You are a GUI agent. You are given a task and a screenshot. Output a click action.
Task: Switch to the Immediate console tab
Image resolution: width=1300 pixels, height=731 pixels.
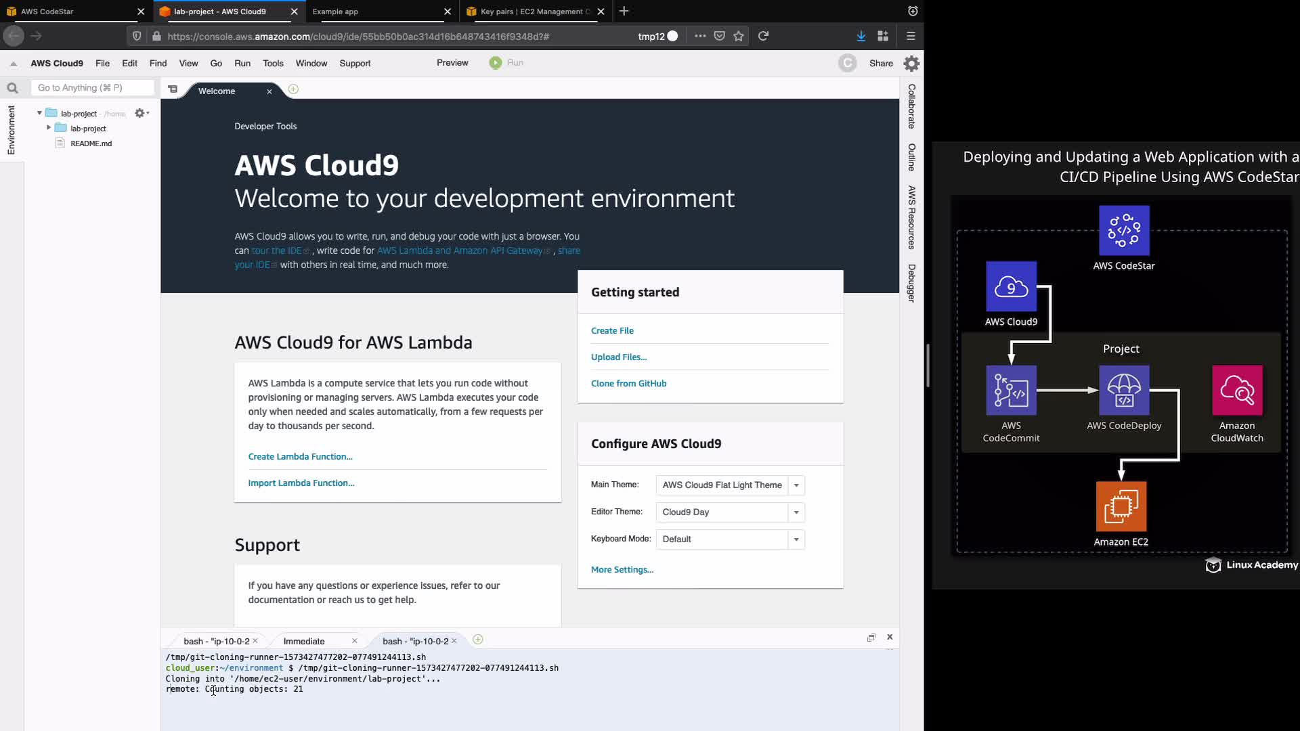click(304, 641)
